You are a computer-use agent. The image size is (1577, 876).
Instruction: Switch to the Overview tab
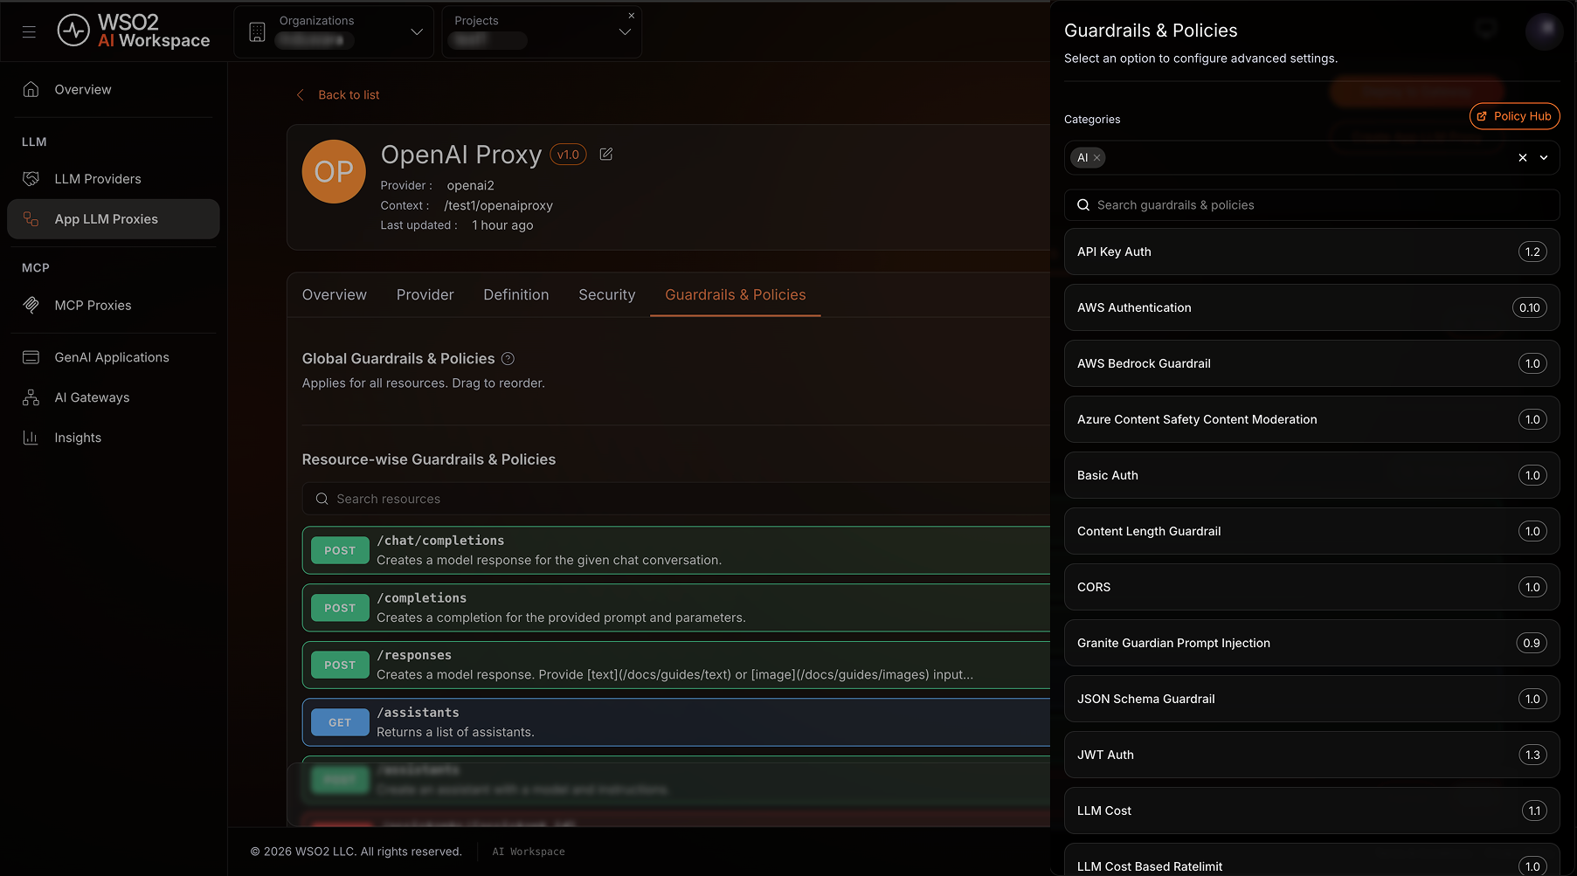[335, 295]
